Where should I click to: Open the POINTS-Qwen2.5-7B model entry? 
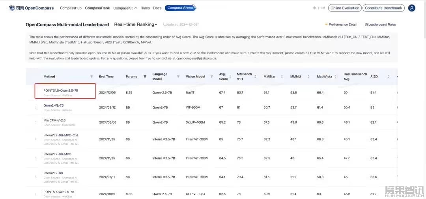click(x=59, y=191)
